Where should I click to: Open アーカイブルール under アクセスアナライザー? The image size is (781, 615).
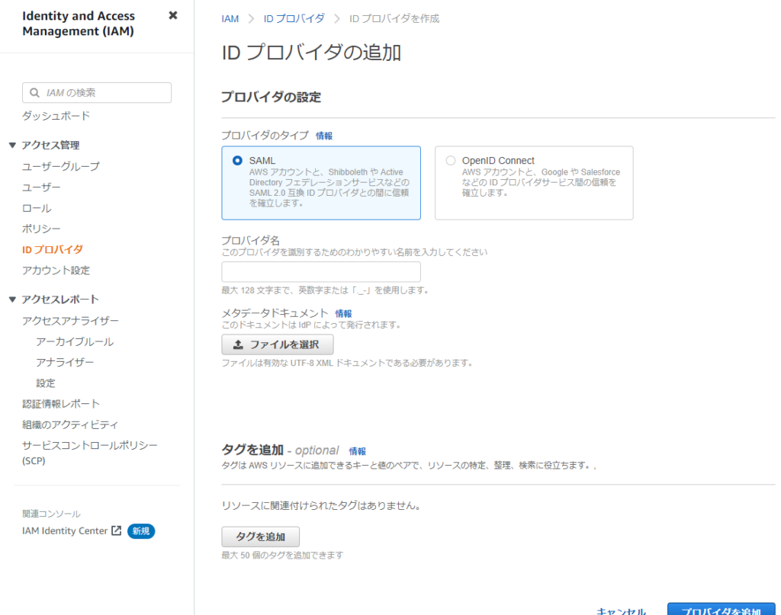[75, 341]
